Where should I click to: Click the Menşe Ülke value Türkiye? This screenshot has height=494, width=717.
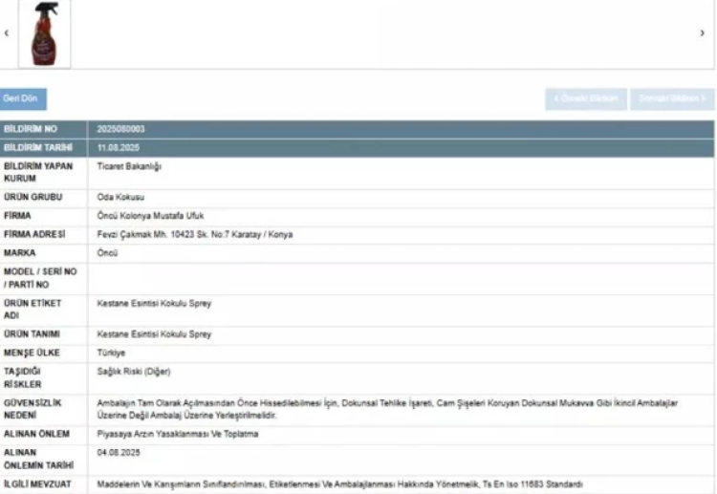pos(111,353)
